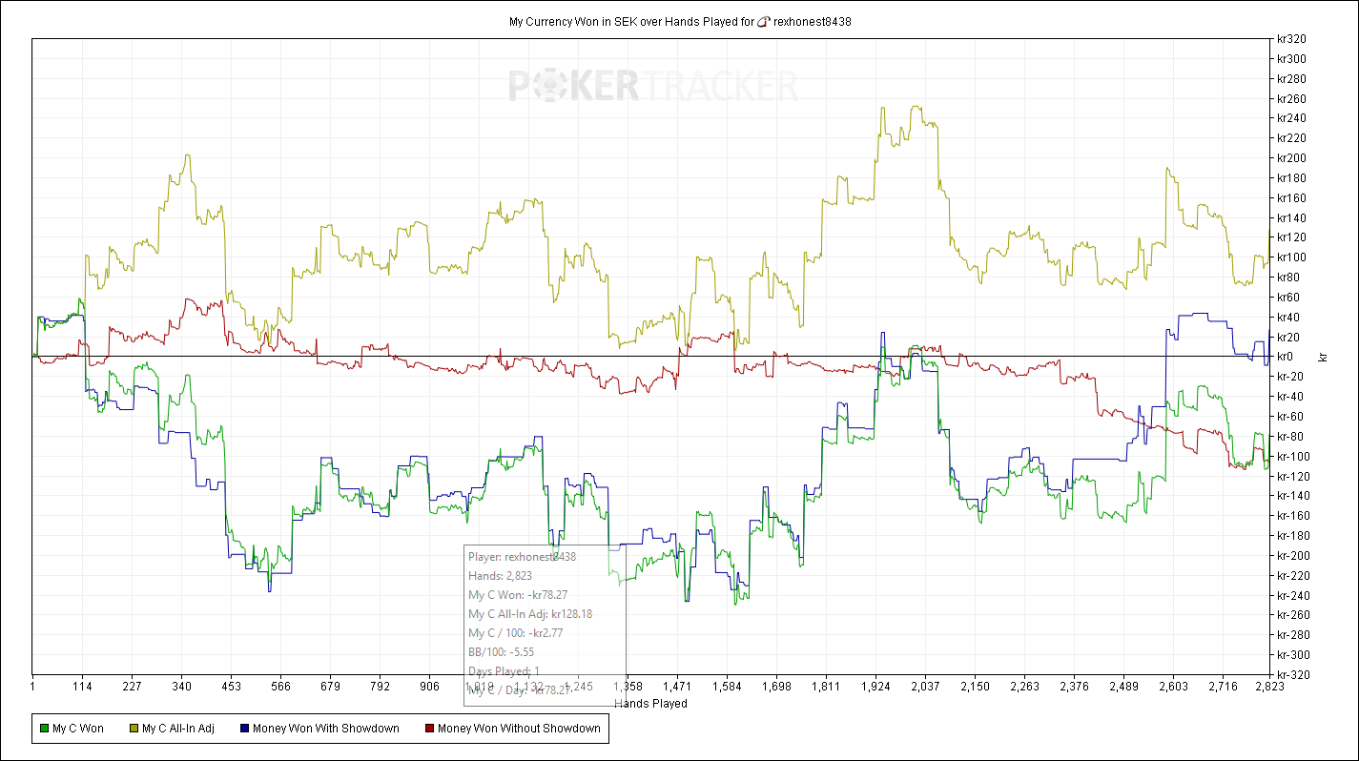The height and width of the screenshot is (761, 1359).
Task: Click the 2,263 hands x-axis label
Action: click(1025, 686)
